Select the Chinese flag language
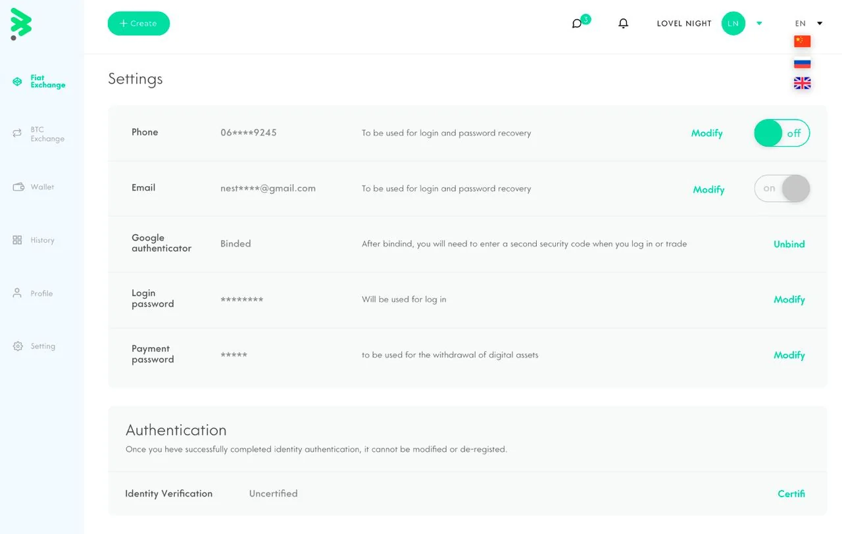 click(803, 41)
